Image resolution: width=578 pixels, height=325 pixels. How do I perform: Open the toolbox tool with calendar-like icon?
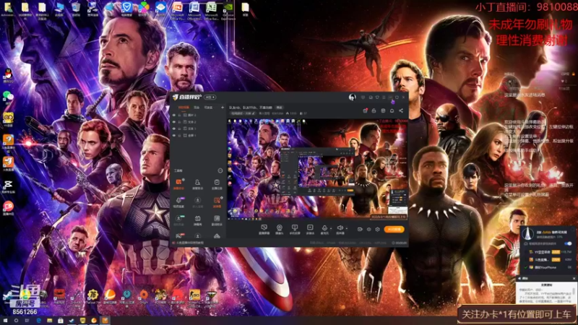(197, 220)
